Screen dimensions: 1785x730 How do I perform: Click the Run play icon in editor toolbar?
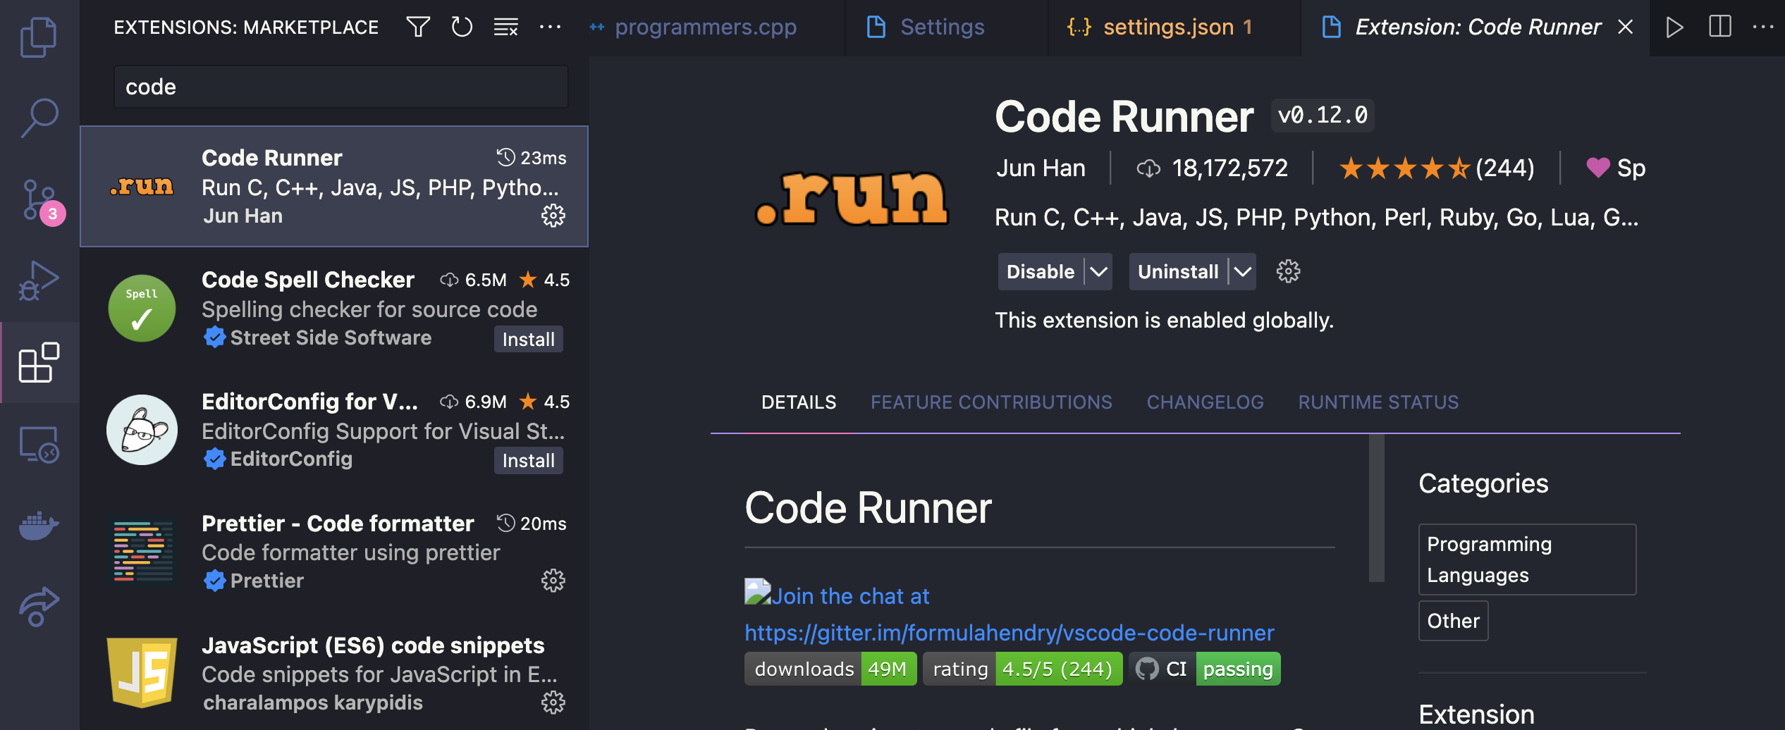pos(1674,27)
